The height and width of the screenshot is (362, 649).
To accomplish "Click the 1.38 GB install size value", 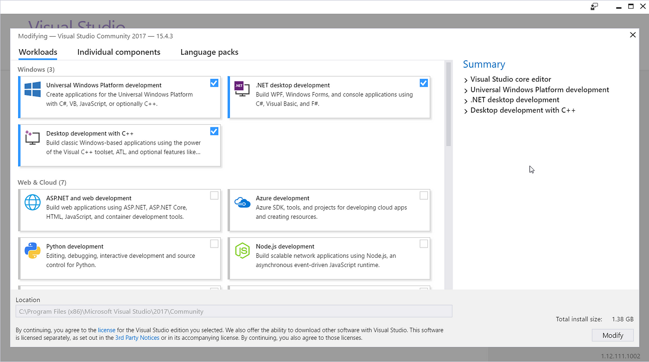I will pos(623,319).
